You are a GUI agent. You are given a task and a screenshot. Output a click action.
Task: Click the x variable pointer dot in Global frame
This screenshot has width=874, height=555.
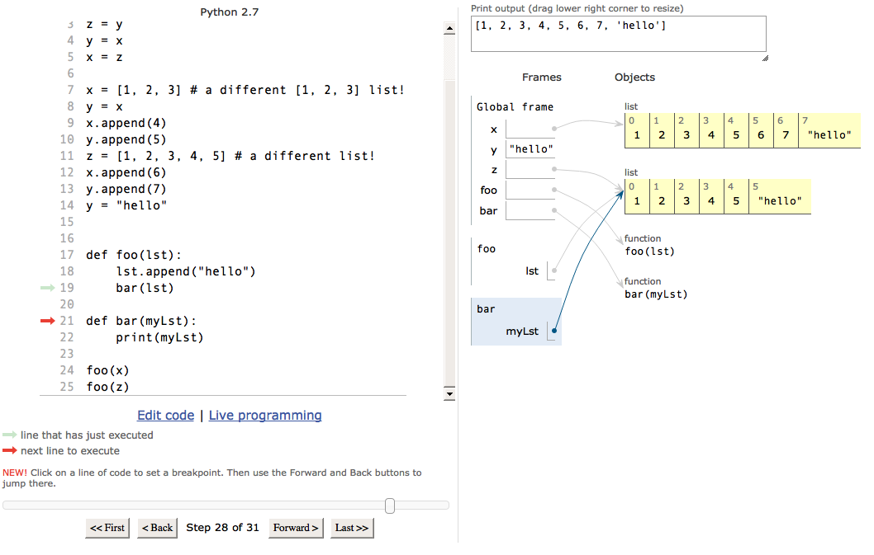pyautogui.click(x=554, y=129)
